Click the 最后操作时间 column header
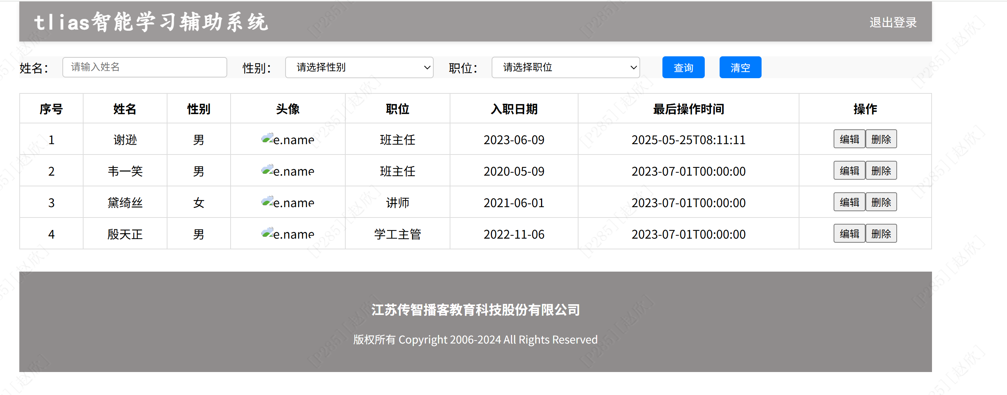This screenshot has height=395, width=1007. click(x=688, y=109)
